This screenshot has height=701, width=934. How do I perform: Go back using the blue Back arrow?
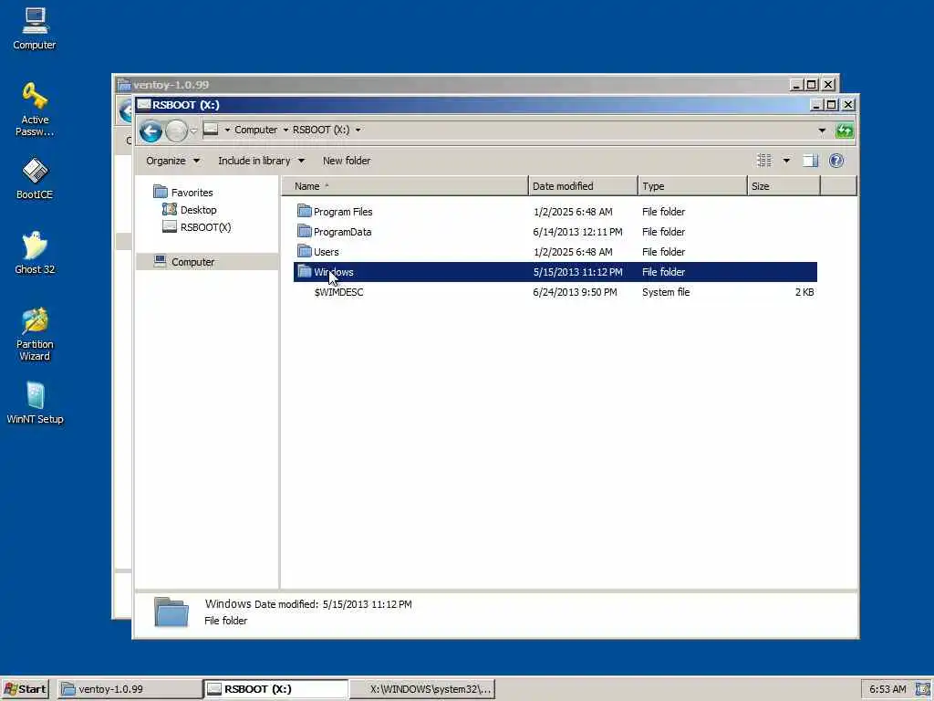[x=150, y=131]
